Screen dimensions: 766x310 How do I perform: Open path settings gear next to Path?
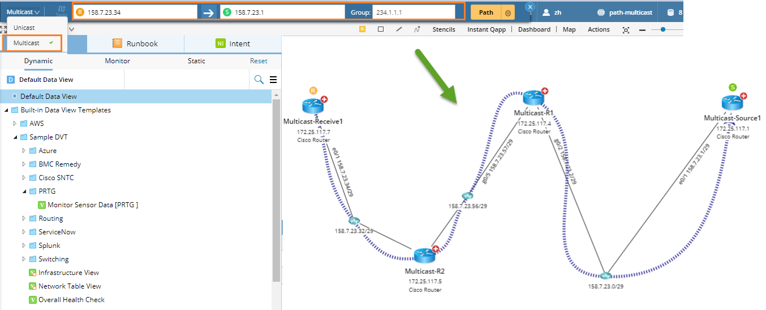[507, 12]
